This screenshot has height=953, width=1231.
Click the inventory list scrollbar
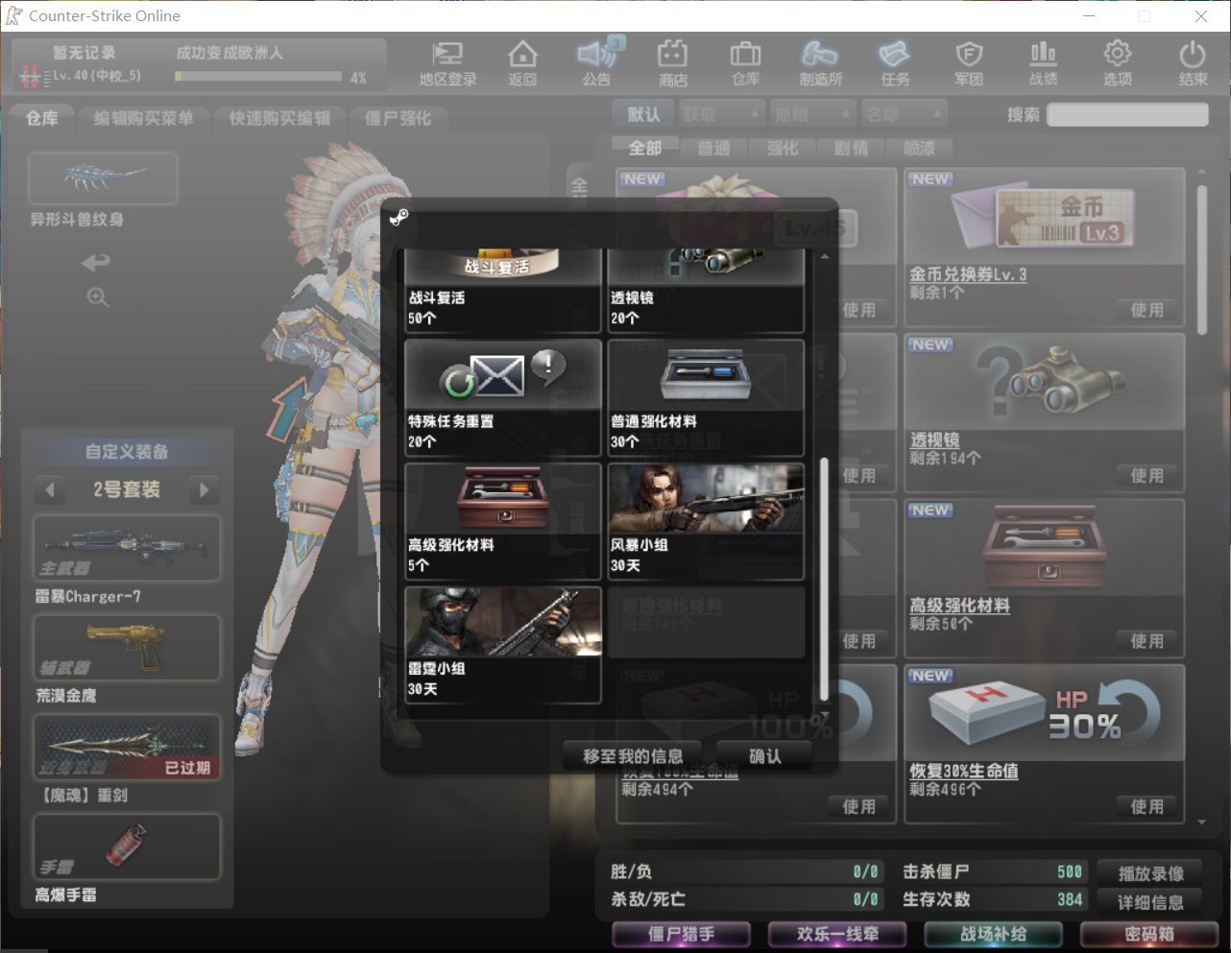pos(1201,259)
